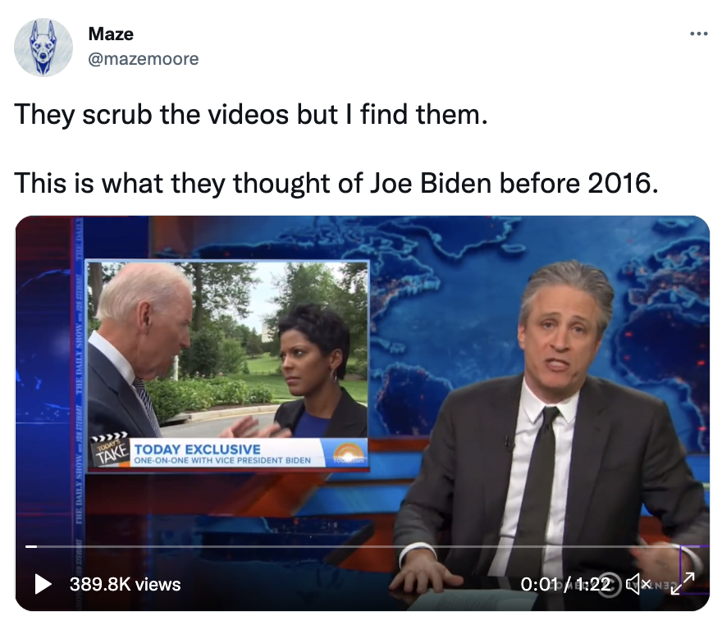This screenshot has width=722, height=625.
Task: Visit the @mazemoore handle
Action: coord(144,59)
